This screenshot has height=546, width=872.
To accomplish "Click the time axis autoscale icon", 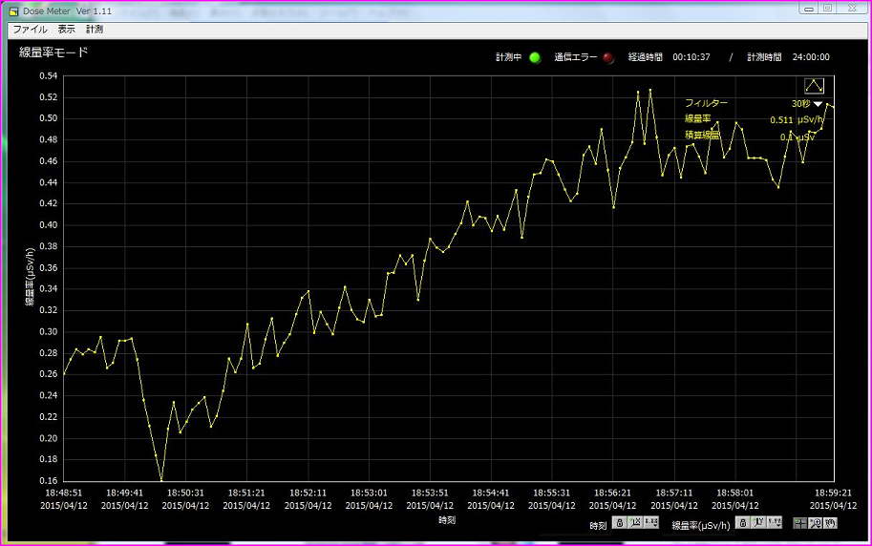I will point(635,523).
